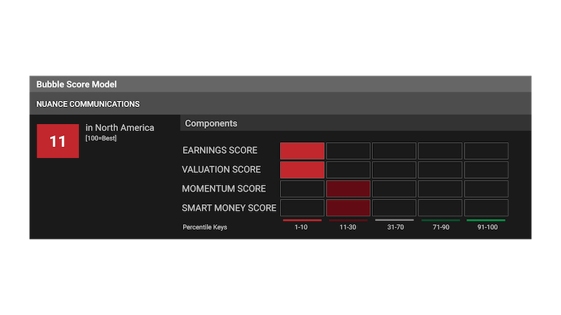The image size is (561, 315).
Task: Click the SMART MONEY SCORE label
Action: point(229,208)
